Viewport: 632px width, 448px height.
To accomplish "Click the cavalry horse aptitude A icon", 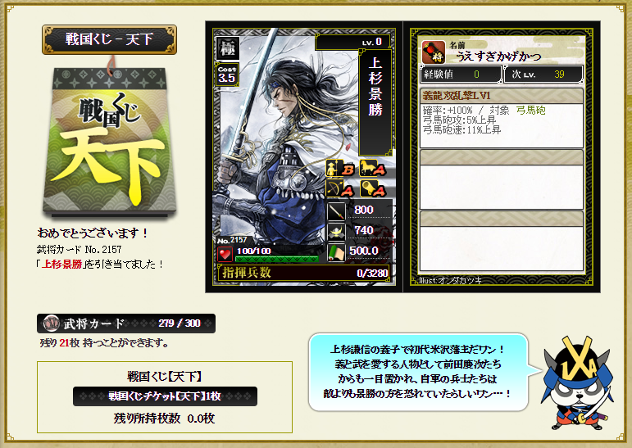I will click(x=372, y=169).
